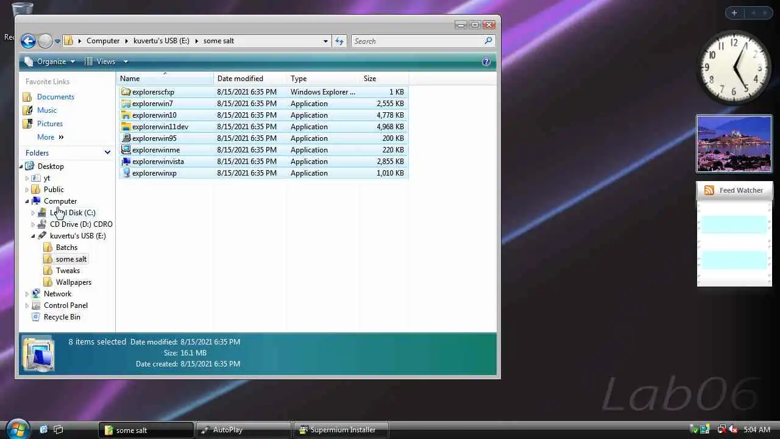The image size is (780, 439).
Task: Click the Windows Explorer type cell
Action: point(322,92)
